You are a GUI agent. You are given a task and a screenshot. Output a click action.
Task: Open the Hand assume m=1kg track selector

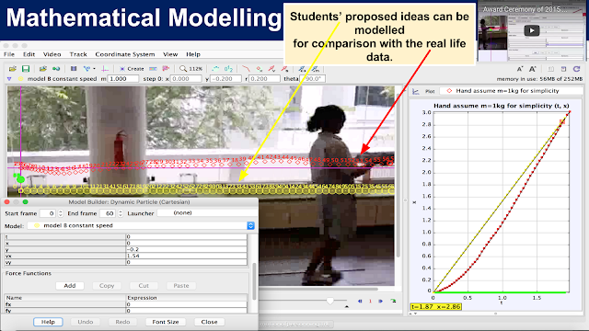click(511, 91)
